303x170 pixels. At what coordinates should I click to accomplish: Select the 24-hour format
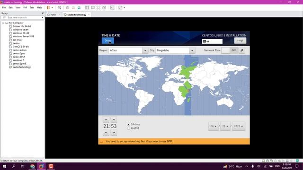click(134, 124)
